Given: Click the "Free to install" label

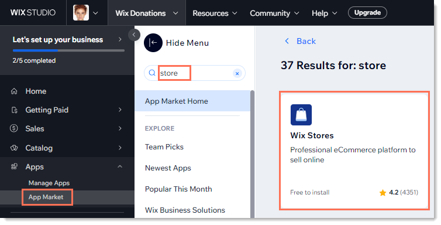Looking at the screenshot, I should point(309,192).
